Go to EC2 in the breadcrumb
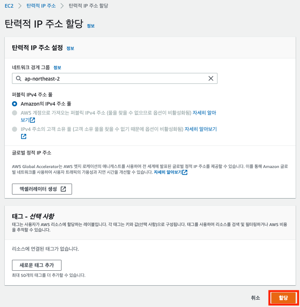300x307 pixels. (9, 6)
